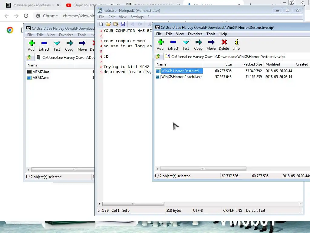Click UTF-8 encoding in Notepad2 status bar
310x233 pixels.
(x=198, y=211)
